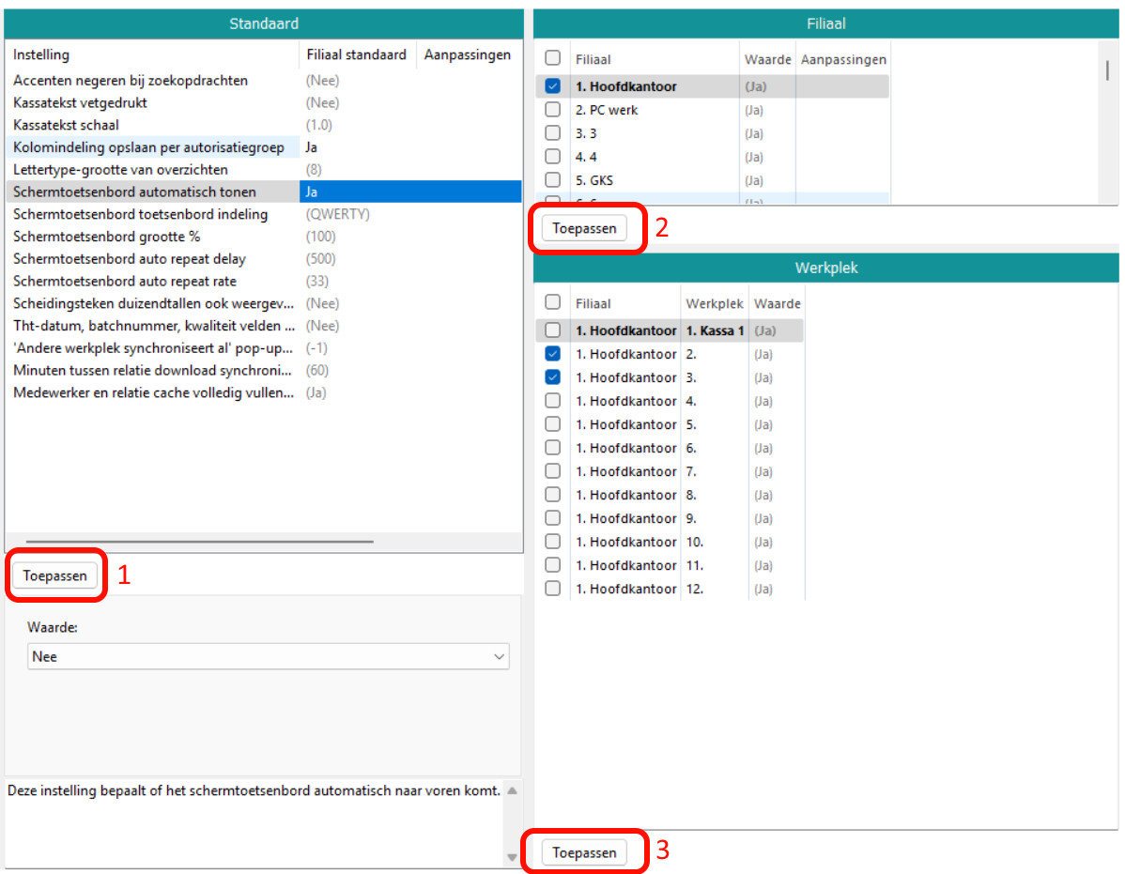Click scroll-down arrow of description text box
The width and height of the screenshot is (1125, 874).
(512, 857)
